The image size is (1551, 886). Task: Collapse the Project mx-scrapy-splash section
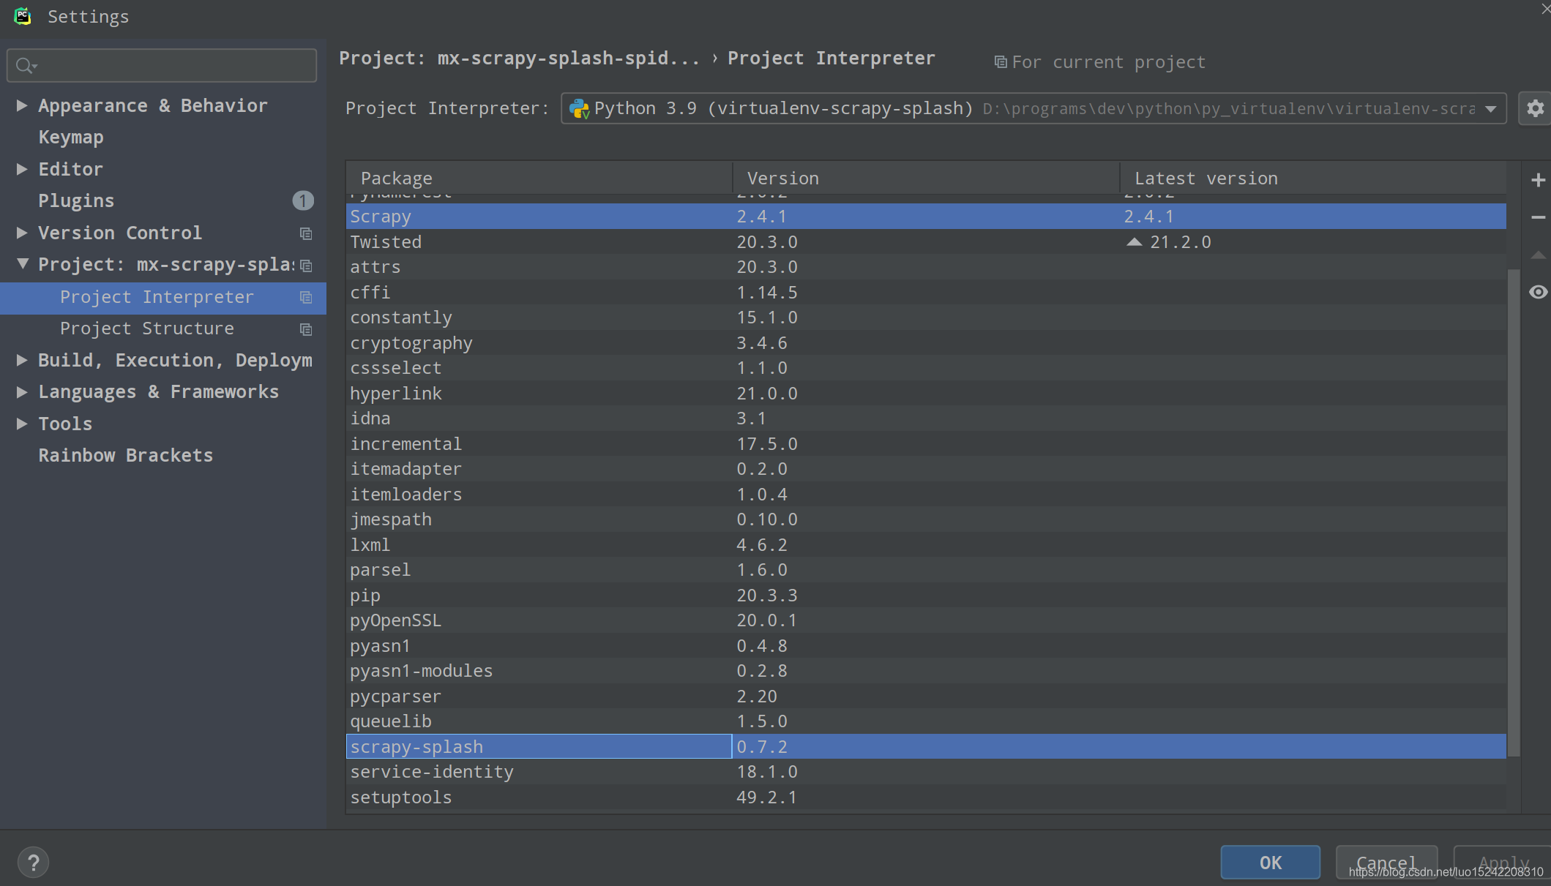[x=22, y=264]
